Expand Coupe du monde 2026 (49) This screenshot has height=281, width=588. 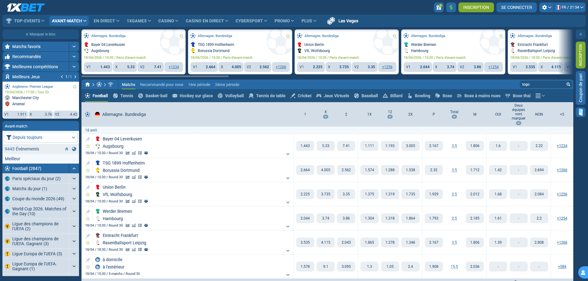74,199
